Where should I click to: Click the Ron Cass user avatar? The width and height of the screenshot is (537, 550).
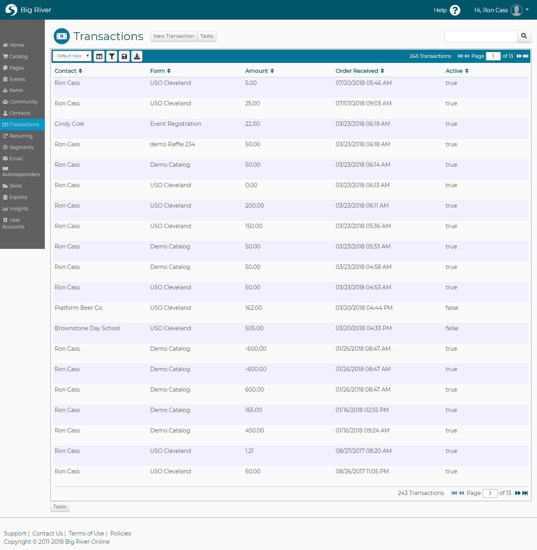(x=517, y=10)
